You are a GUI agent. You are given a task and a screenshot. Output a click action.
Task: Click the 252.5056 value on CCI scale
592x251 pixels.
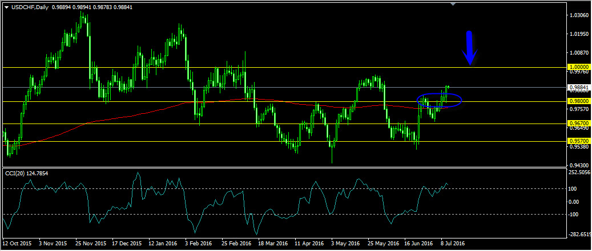coord(578,172)
